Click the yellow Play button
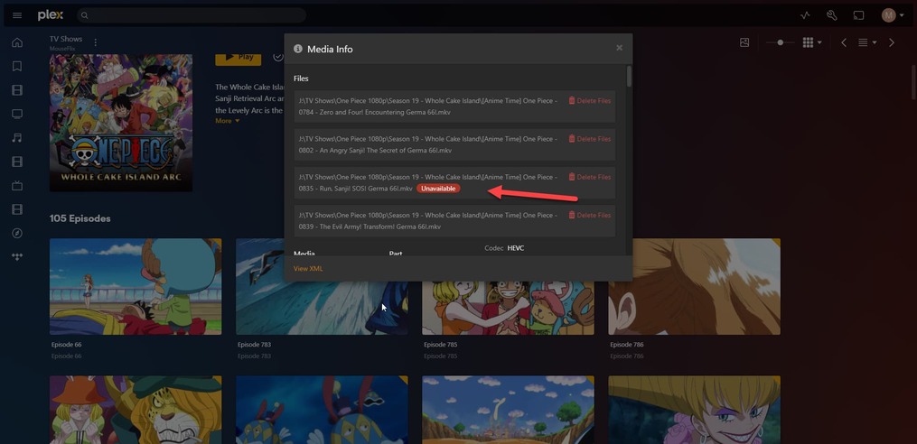Viewport: 917px width, 444px height. point(239,57)
